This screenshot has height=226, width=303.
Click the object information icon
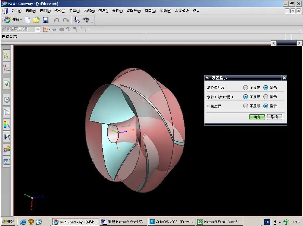(76, 20)
